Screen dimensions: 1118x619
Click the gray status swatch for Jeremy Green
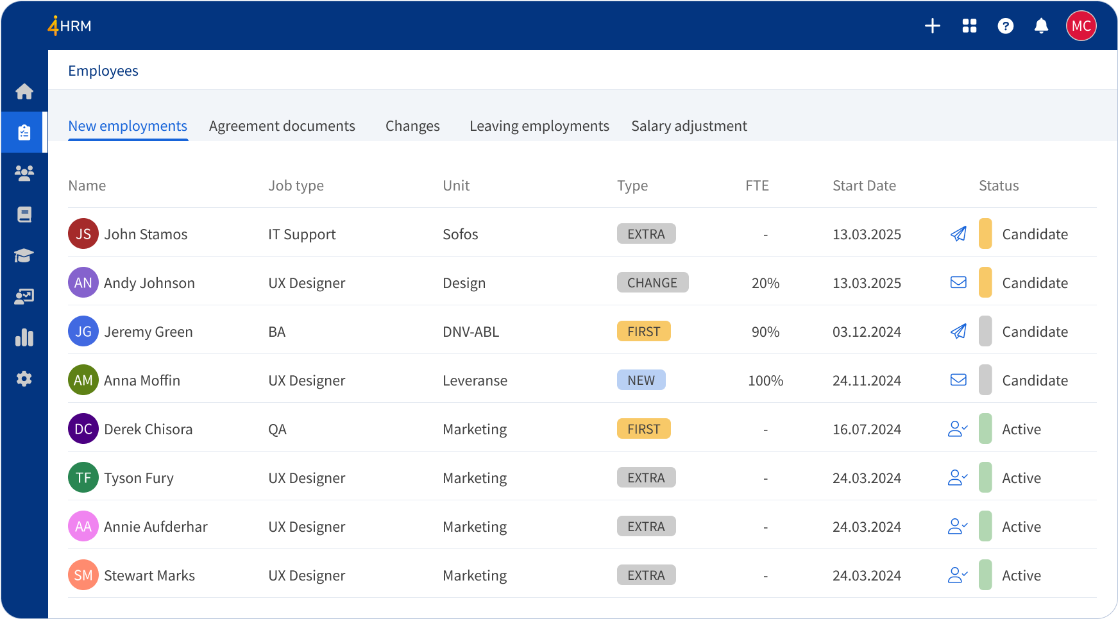click(985, 331)
